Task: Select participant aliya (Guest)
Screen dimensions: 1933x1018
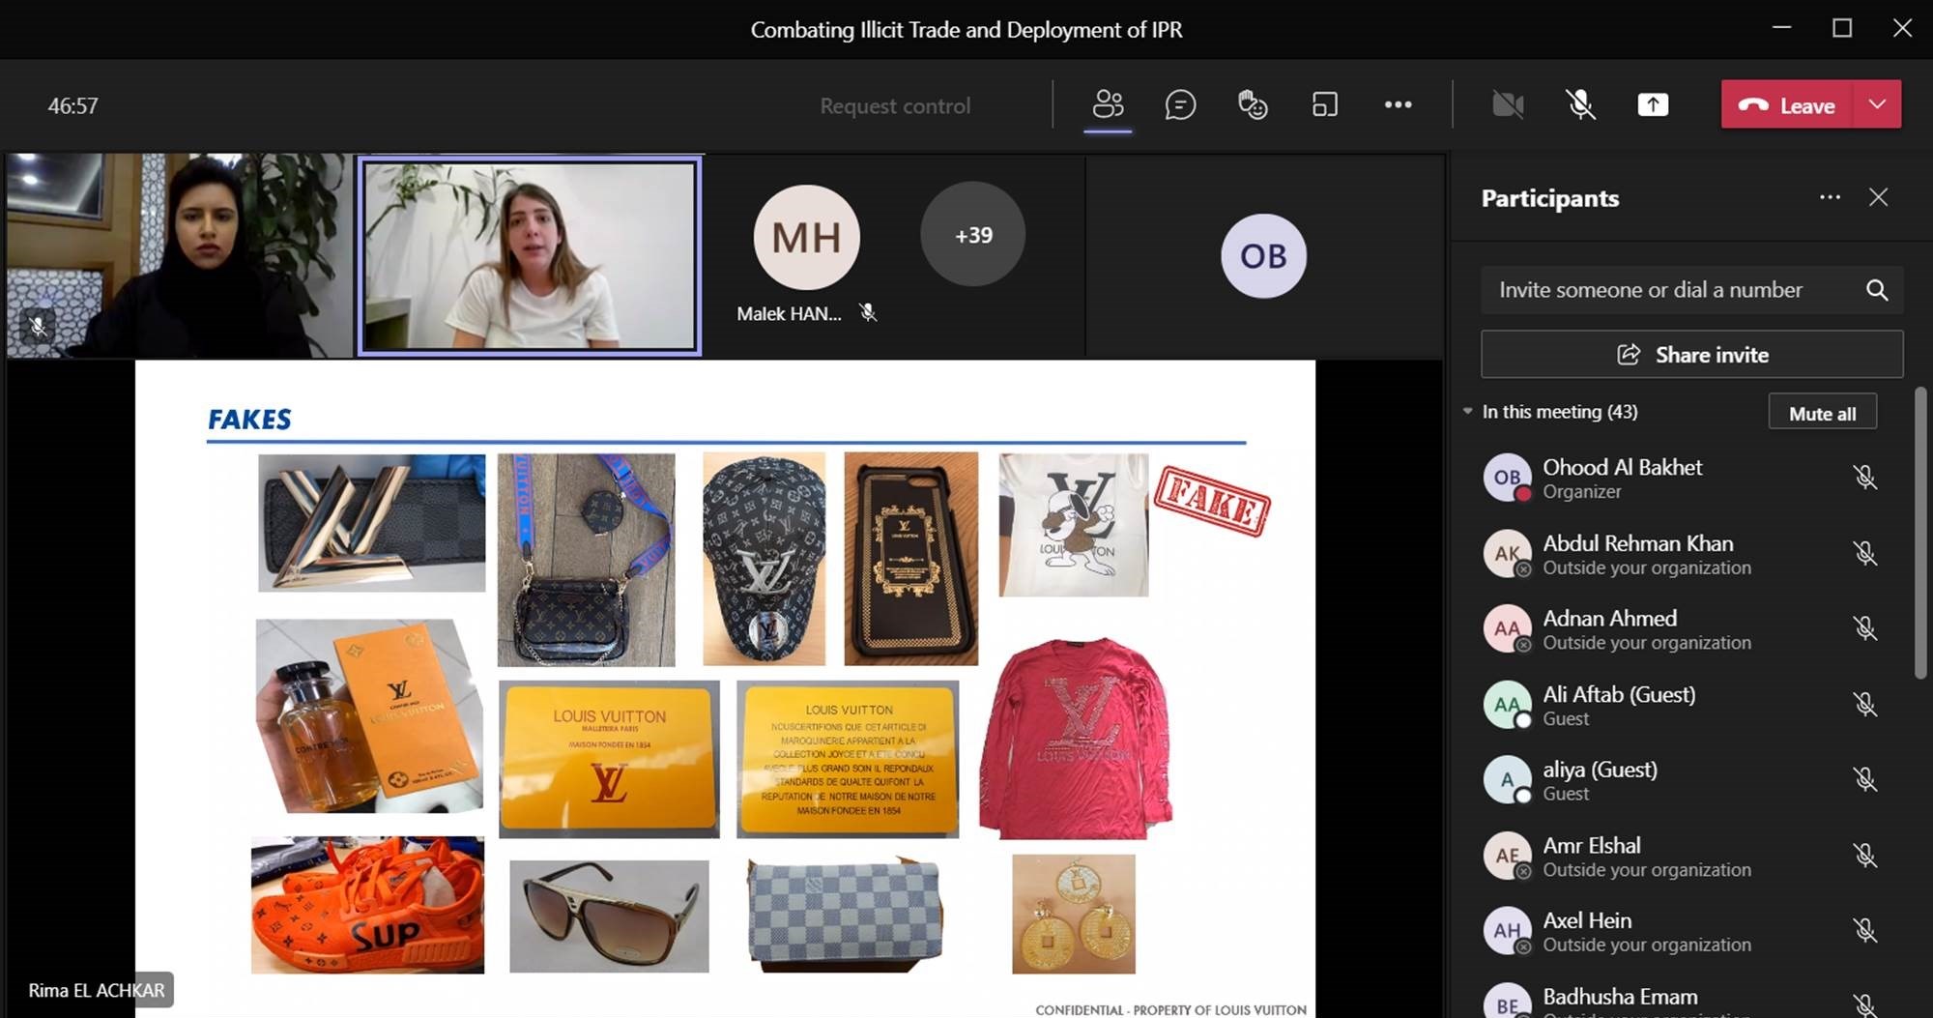Action: [x=1682, y=780]
